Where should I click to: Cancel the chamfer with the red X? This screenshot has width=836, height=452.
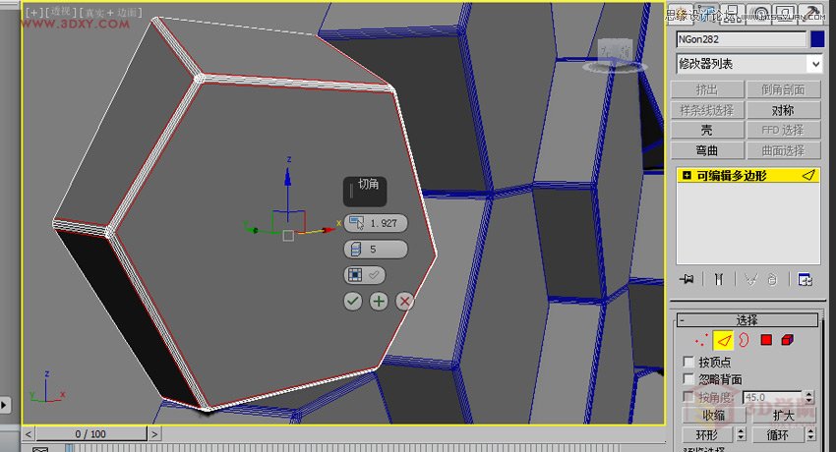[404, 302]
